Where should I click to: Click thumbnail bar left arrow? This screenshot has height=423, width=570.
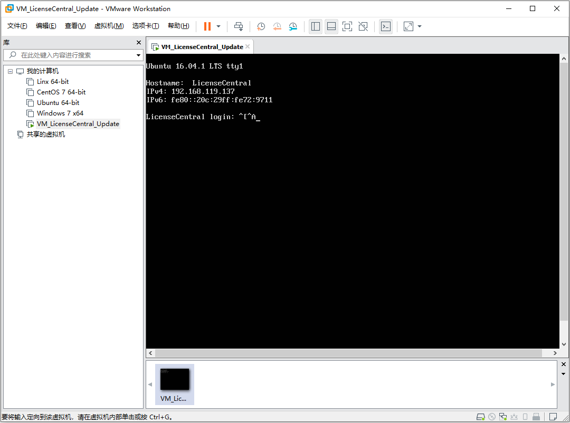pyautogui.click(x=150, y=384)
